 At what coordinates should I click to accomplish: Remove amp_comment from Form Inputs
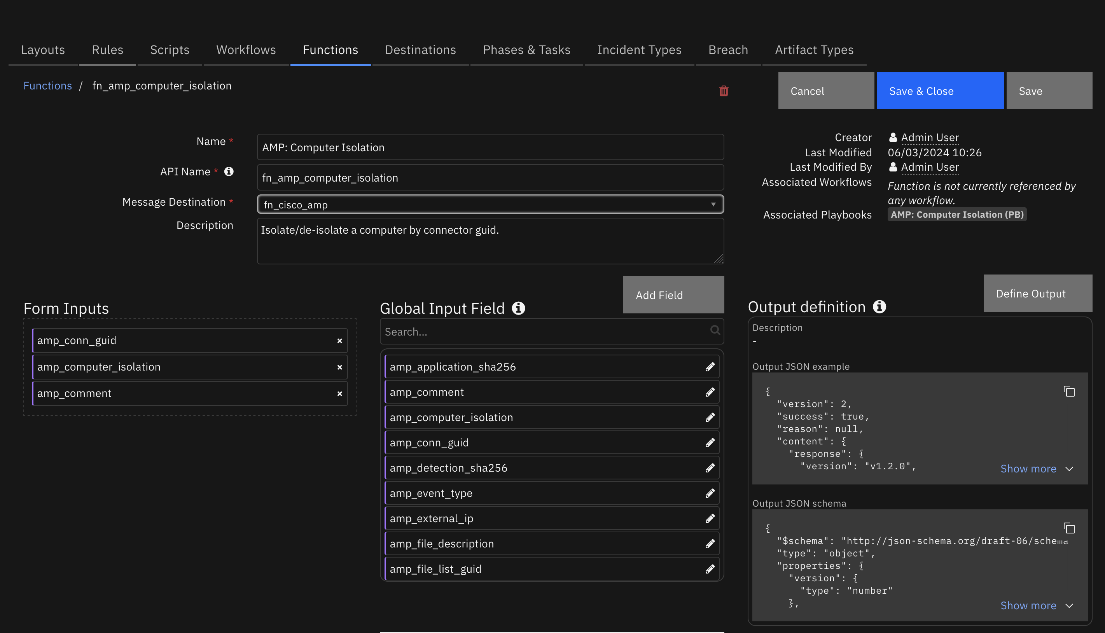coord(340,393)
